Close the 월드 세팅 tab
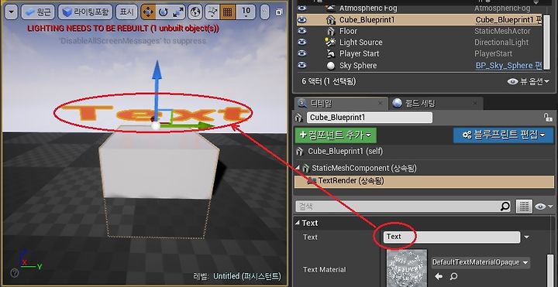 [x=475, y=104]
